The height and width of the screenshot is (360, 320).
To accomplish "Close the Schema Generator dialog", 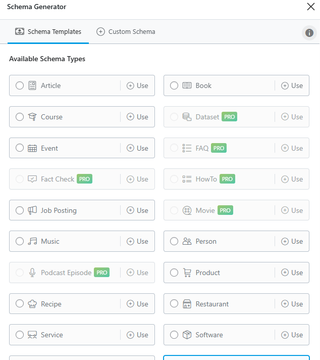I will pyautogui.click(x=311, y=7).
